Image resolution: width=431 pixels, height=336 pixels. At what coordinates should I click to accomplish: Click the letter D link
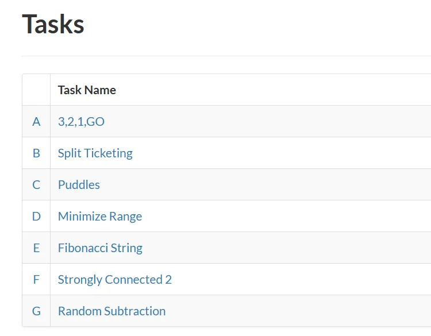36,217
